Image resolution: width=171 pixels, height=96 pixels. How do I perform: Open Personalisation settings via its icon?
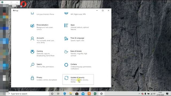(x=32, y=26)
